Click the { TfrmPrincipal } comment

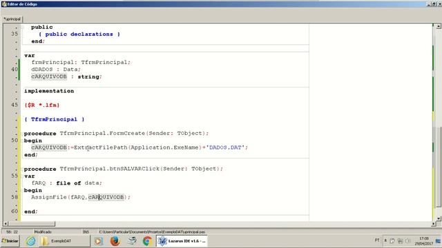pos(55,119)
